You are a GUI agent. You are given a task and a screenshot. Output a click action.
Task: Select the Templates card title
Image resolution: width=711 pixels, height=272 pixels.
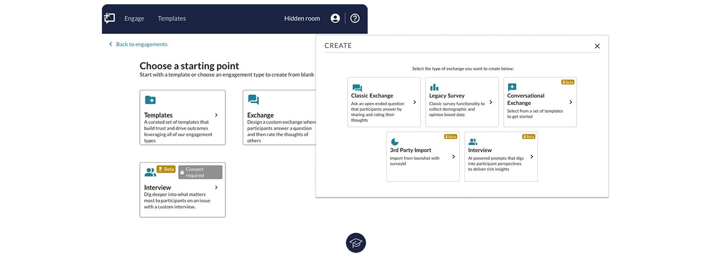click(x=158, y=115)
